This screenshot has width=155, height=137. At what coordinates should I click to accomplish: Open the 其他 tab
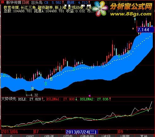144,136
